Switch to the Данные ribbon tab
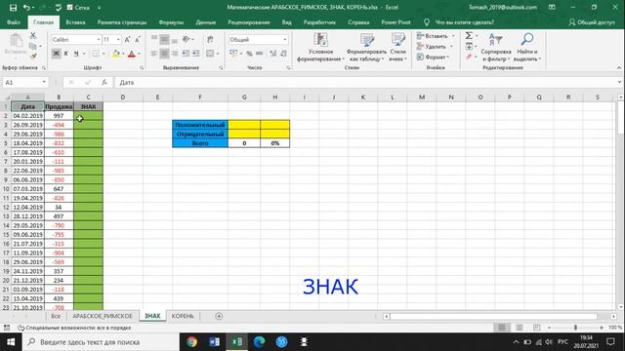This screenshot has width=625, height=351. point(206,22)
